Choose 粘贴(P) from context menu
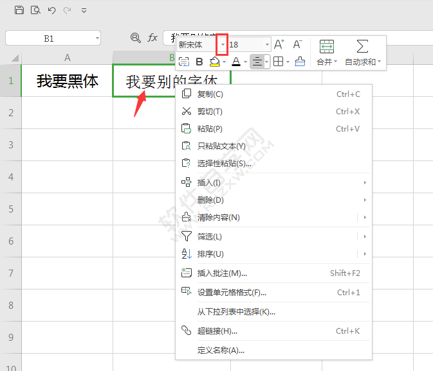 point(273,129)
